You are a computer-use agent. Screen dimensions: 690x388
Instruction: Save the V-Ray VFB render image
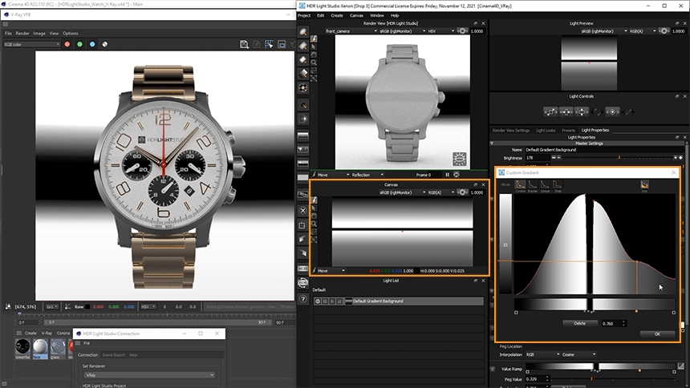tap(244, 44)
